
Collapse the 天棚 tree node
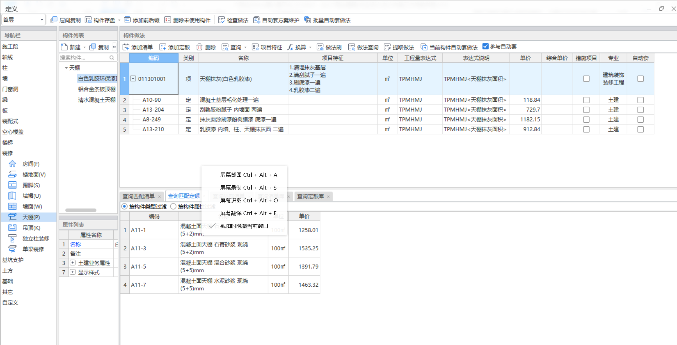[x=66, y=68]
